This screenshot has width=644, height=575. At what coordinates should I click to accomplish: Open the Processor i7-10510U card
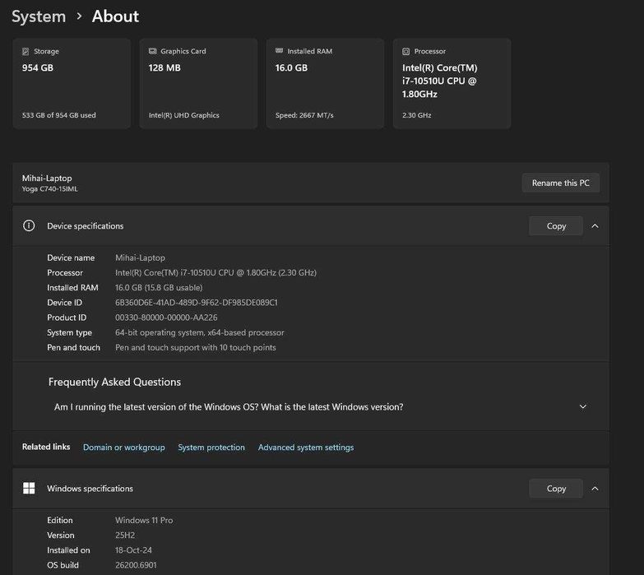[x=452, y=83]
